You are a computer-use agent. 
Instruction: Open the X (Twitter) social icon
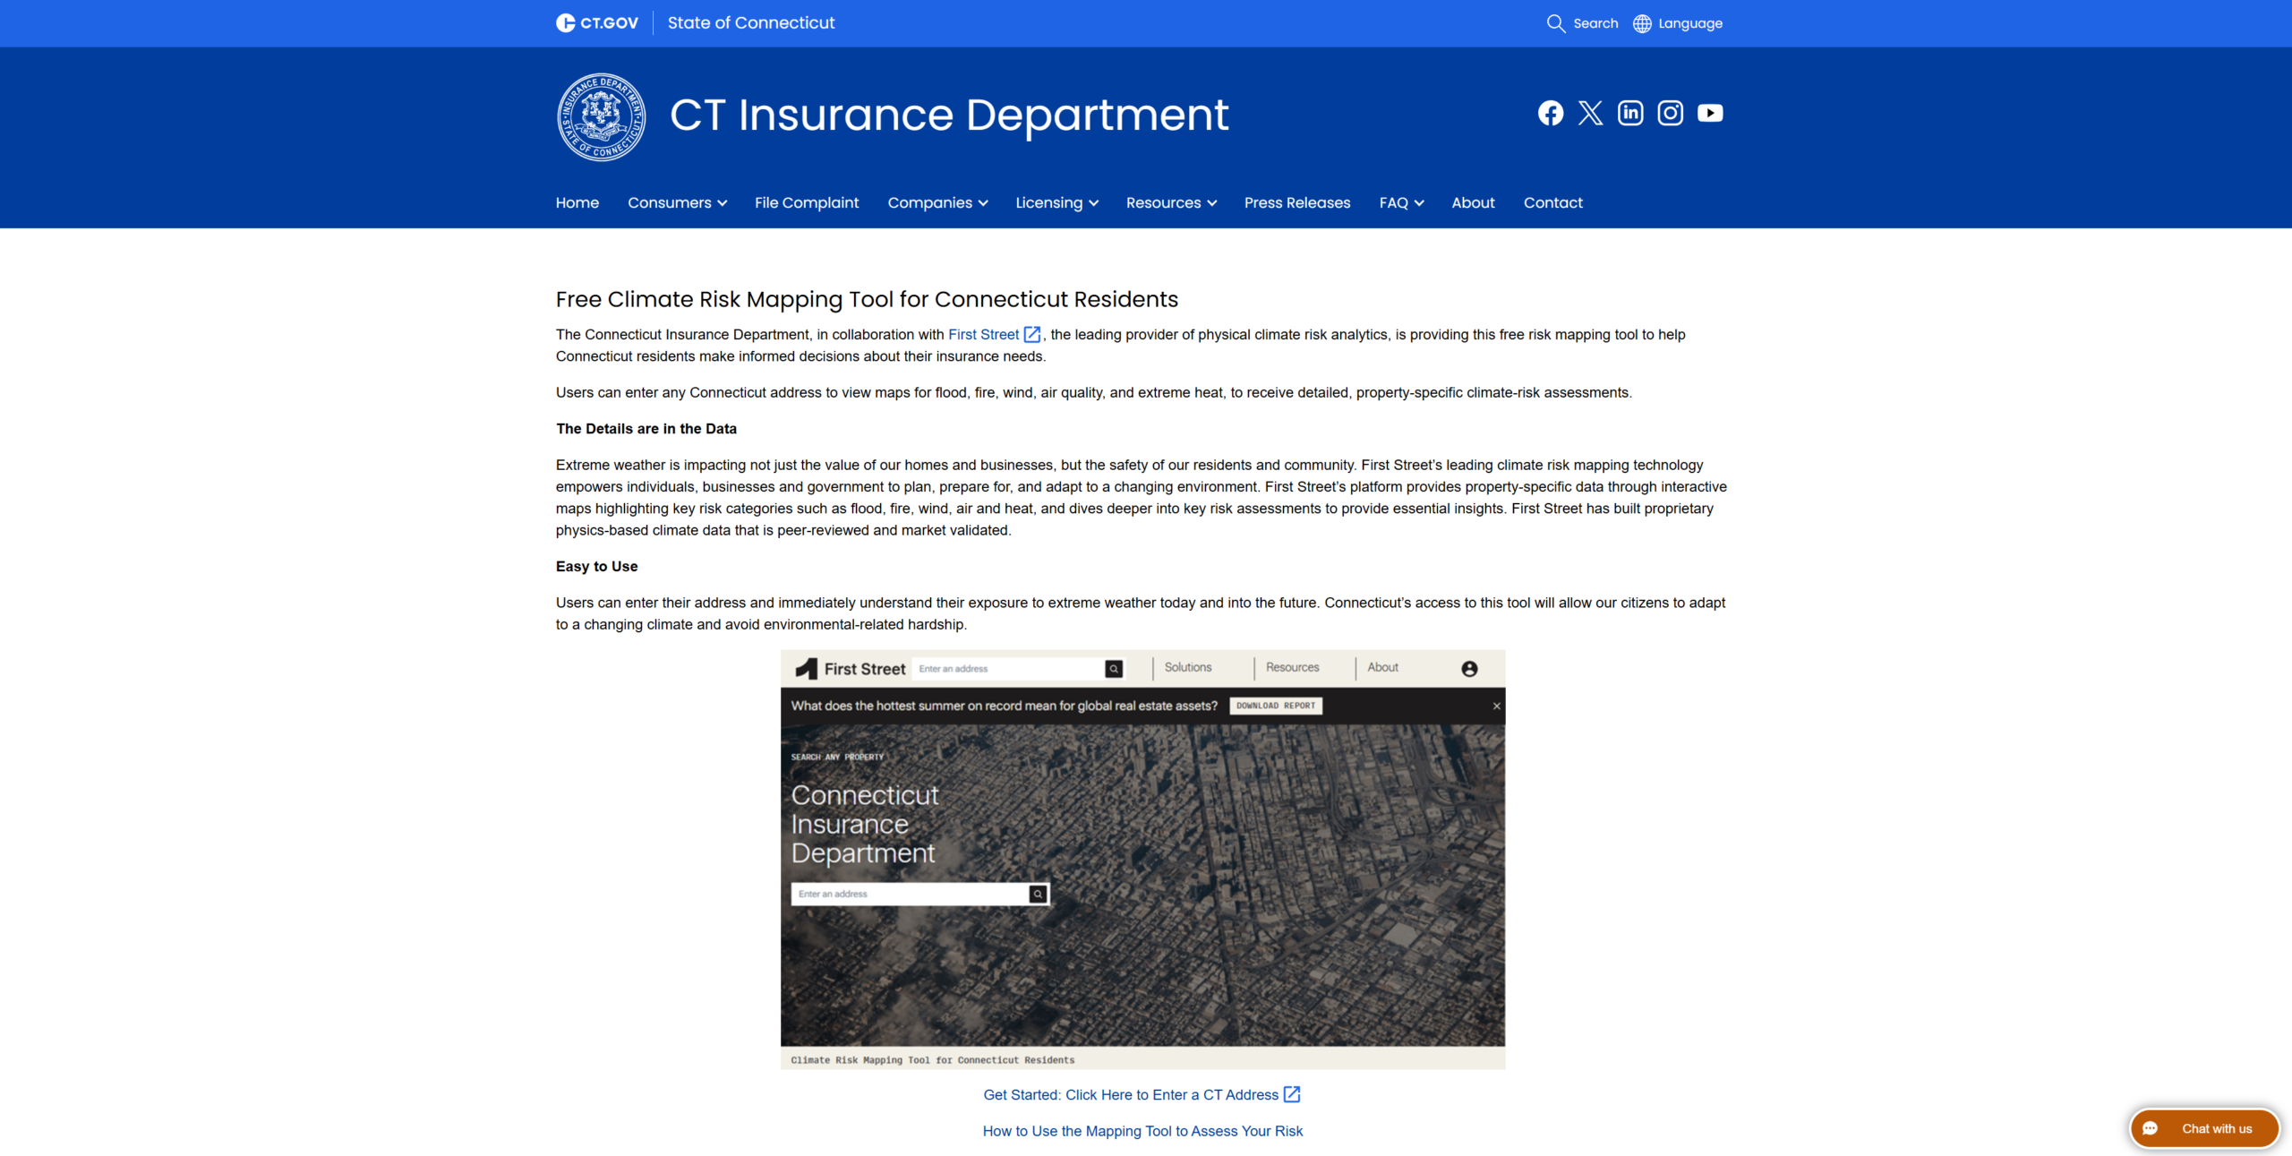coord(1590,113)
